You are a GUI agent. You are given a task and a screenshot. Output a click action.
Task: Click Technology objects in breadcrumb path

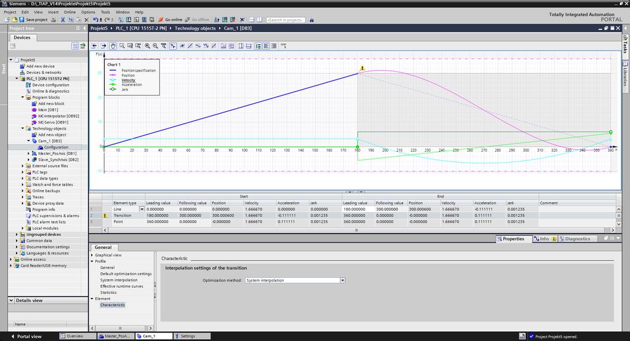coord(195,28)
